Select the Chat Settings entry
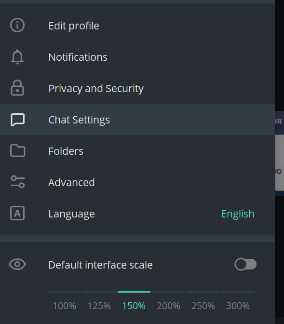Screen dimensions: 284x324 coord(137,120)
